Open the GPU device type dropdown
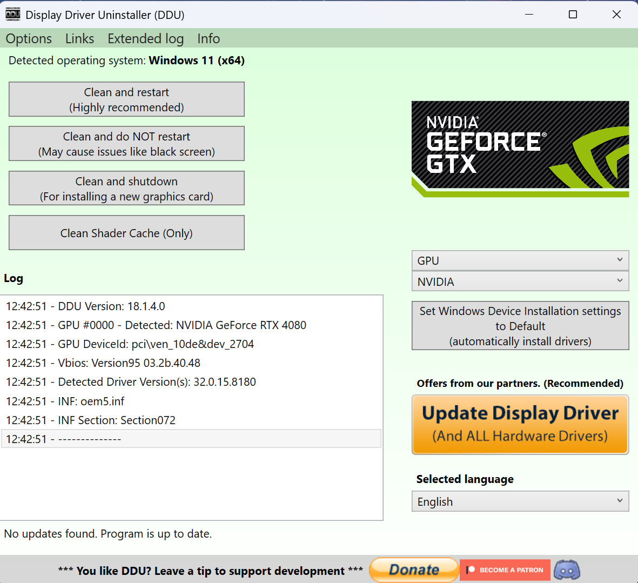 (520, 260)
